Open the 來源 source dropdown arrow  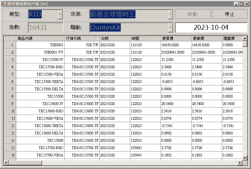click(171, 14)
